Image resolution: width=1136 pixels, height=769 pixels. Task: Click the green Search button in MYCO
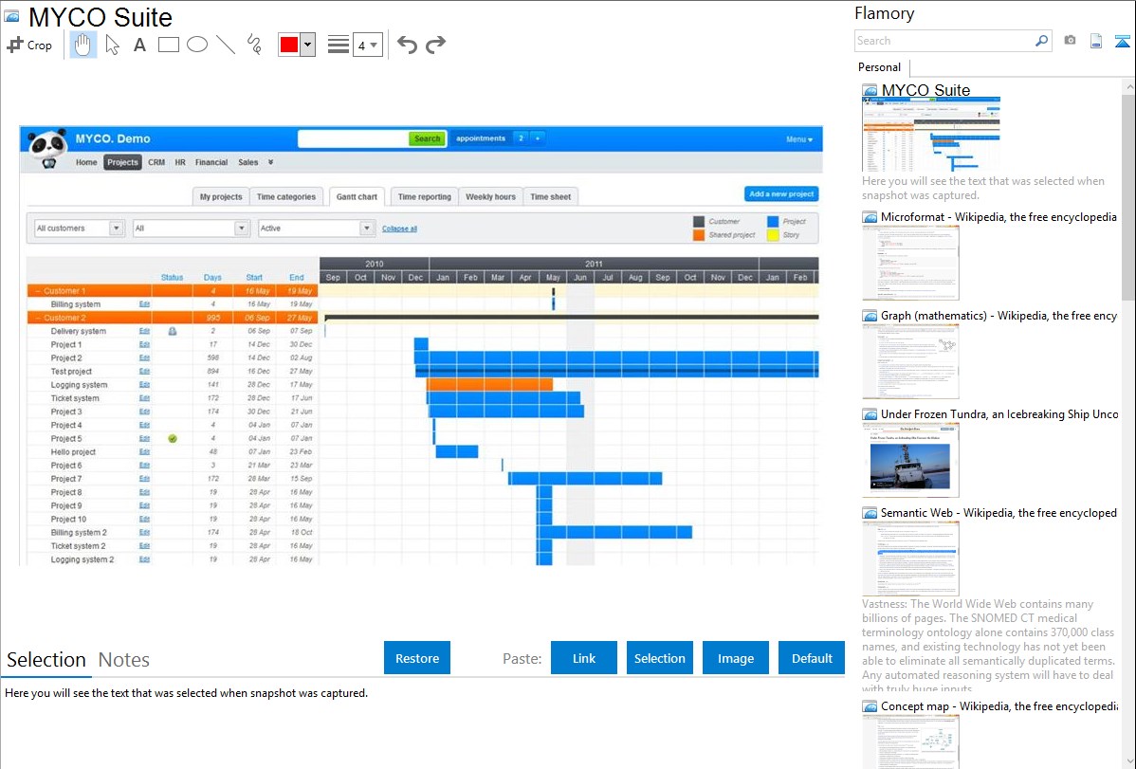pyautogui.click(x=427, y=138)
